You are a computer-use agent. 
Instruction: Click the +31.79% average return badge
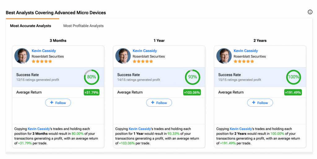pyautogui.click(x=92, y=92)
